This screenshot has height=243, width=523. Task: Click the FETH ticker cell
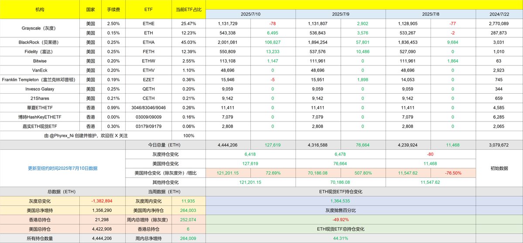point(149,51)
